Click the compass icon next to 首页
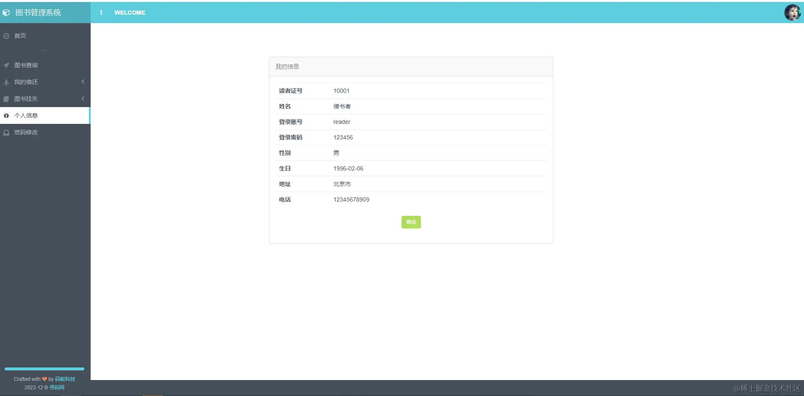The image size is (804, 396). [6, 36]
